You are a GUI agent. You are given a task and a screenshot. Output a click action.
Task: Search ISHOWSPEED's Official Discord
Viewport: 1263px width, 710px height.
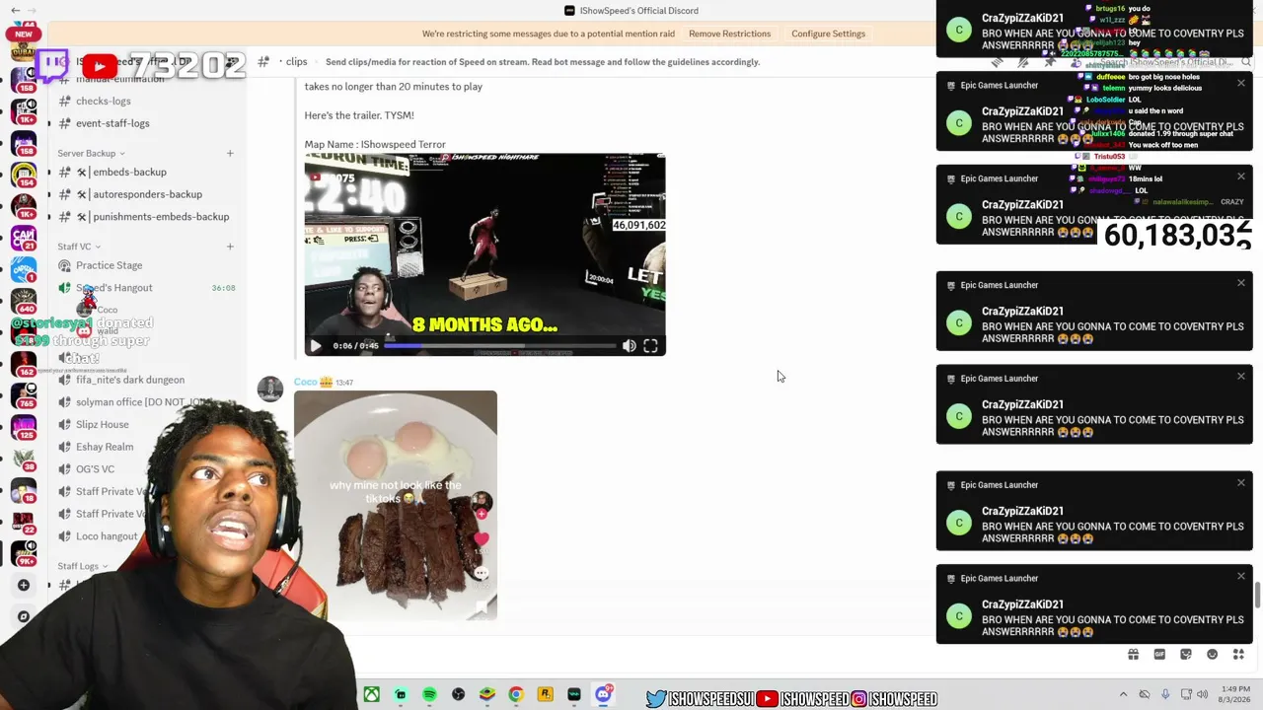click(1172, 62)
